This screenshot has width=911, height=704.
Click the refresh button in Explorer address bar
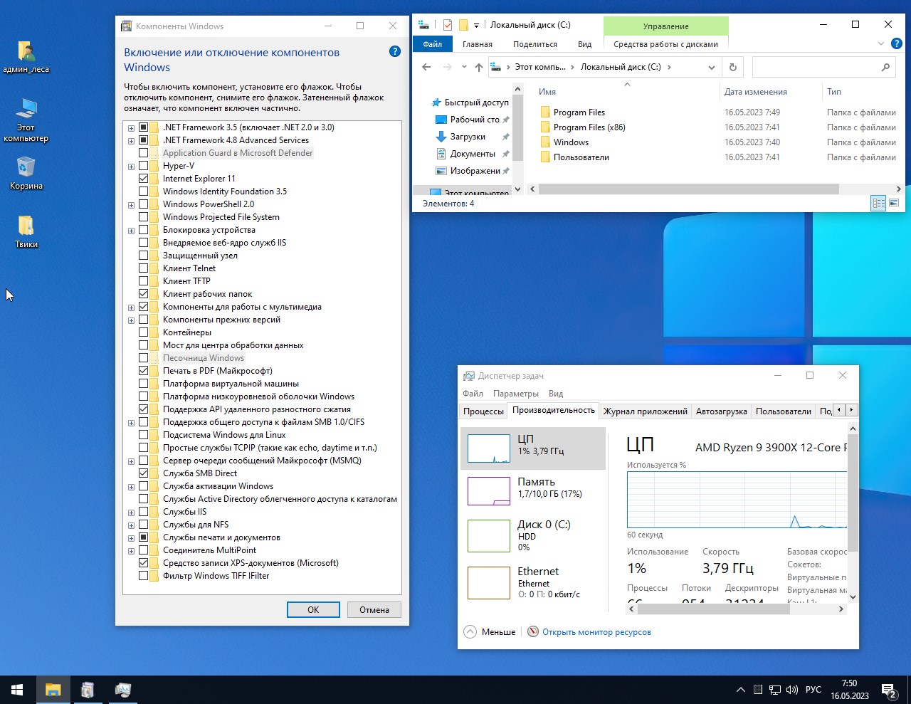click(732, 67)
